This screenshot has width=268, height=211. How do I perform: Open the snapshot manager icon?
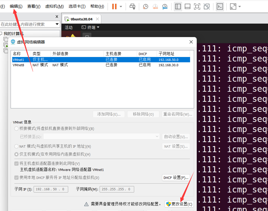(x=165, y=6)
